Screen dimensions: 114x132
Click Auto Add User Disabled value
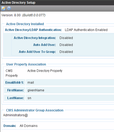(x=66, y=45)
